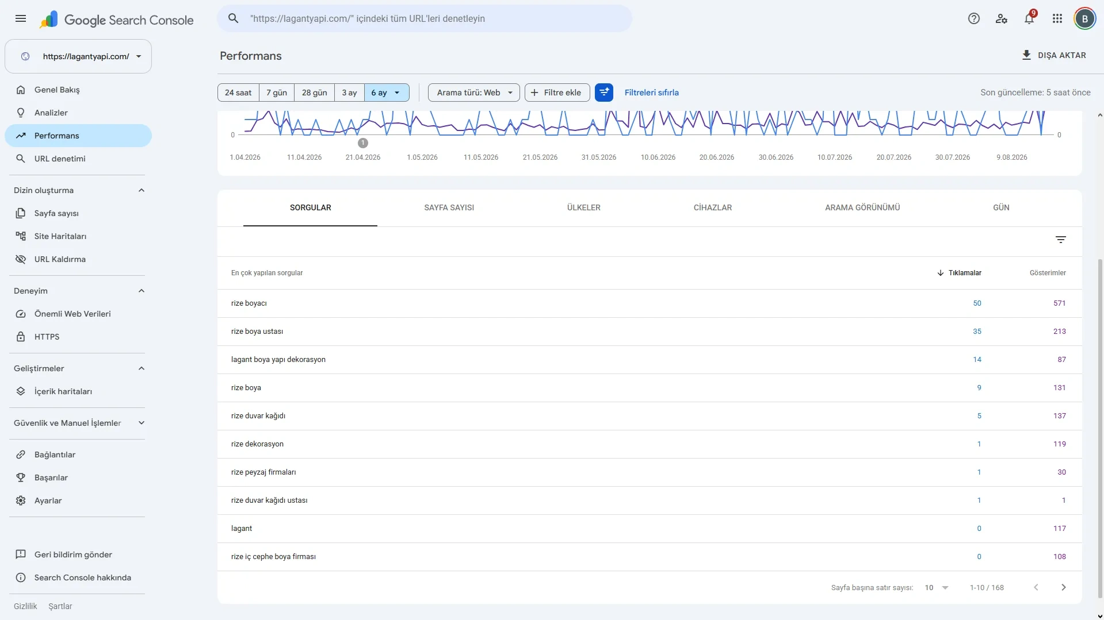Select the 3 ay date range

[349, 93]
